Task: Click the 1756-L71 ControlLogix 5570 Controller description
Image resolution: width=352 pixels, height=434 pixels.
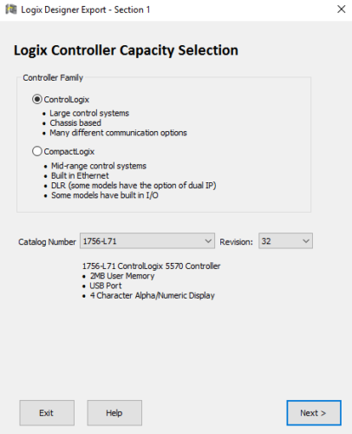Action: pos(151,266)
